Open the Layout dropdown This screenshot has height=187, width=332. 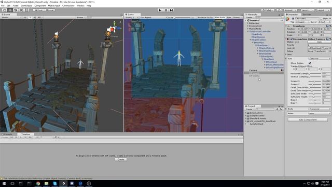pos(323,10)
